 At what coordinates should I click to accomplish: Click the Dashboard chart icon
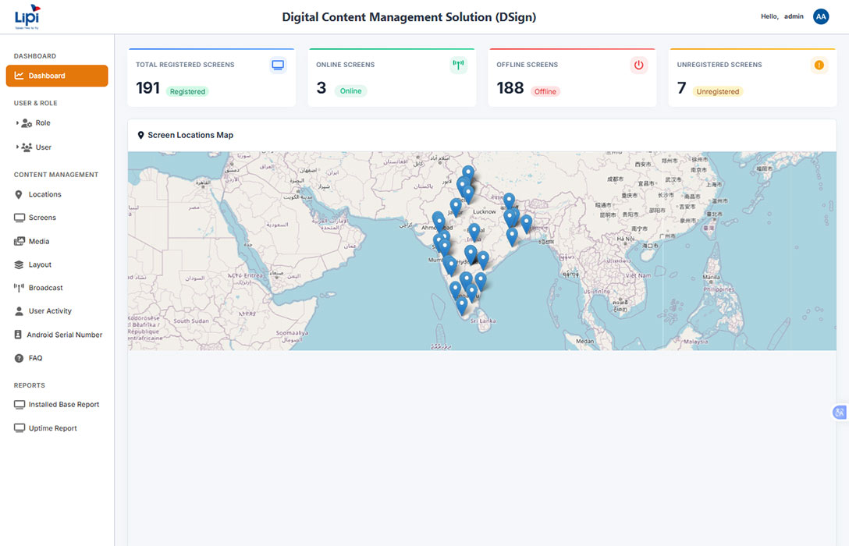coord(19,76)
